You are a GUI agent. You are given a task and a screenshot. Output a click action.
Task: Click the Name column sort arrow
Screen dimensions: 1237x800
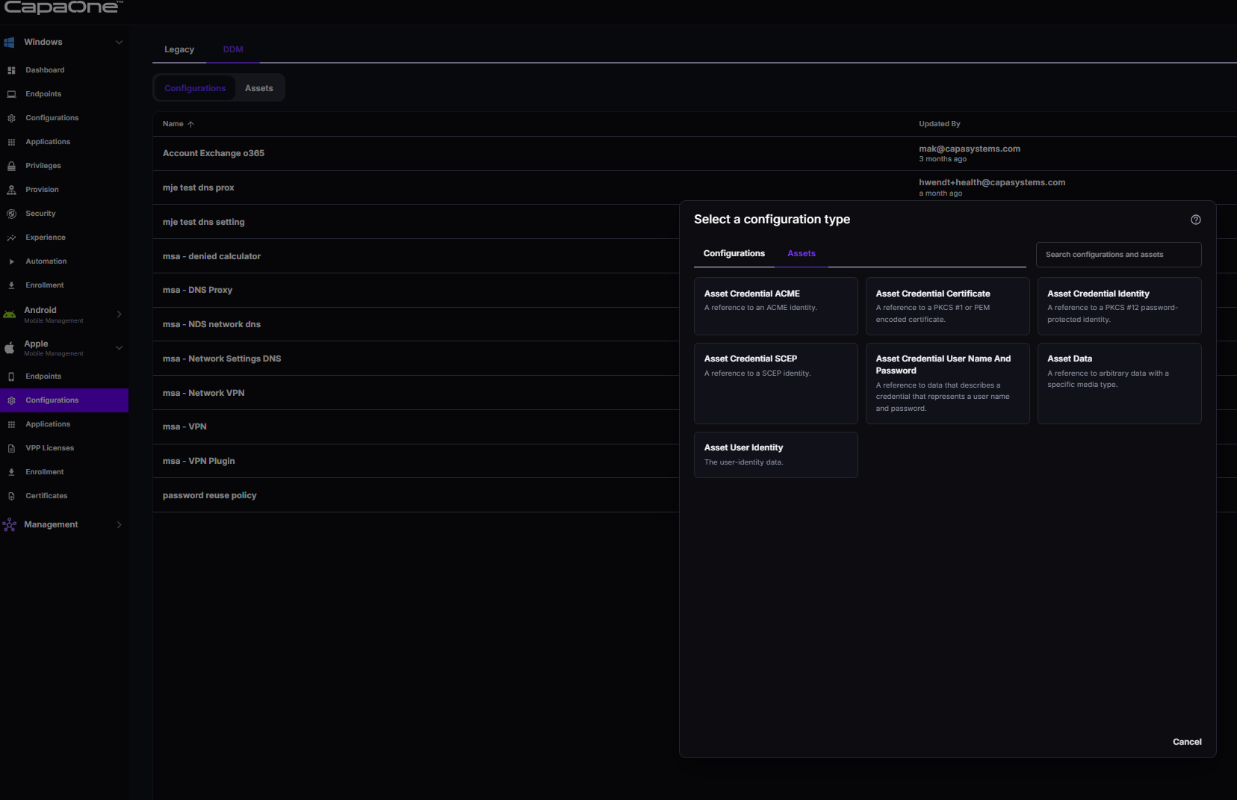click(x=190, y=124)
